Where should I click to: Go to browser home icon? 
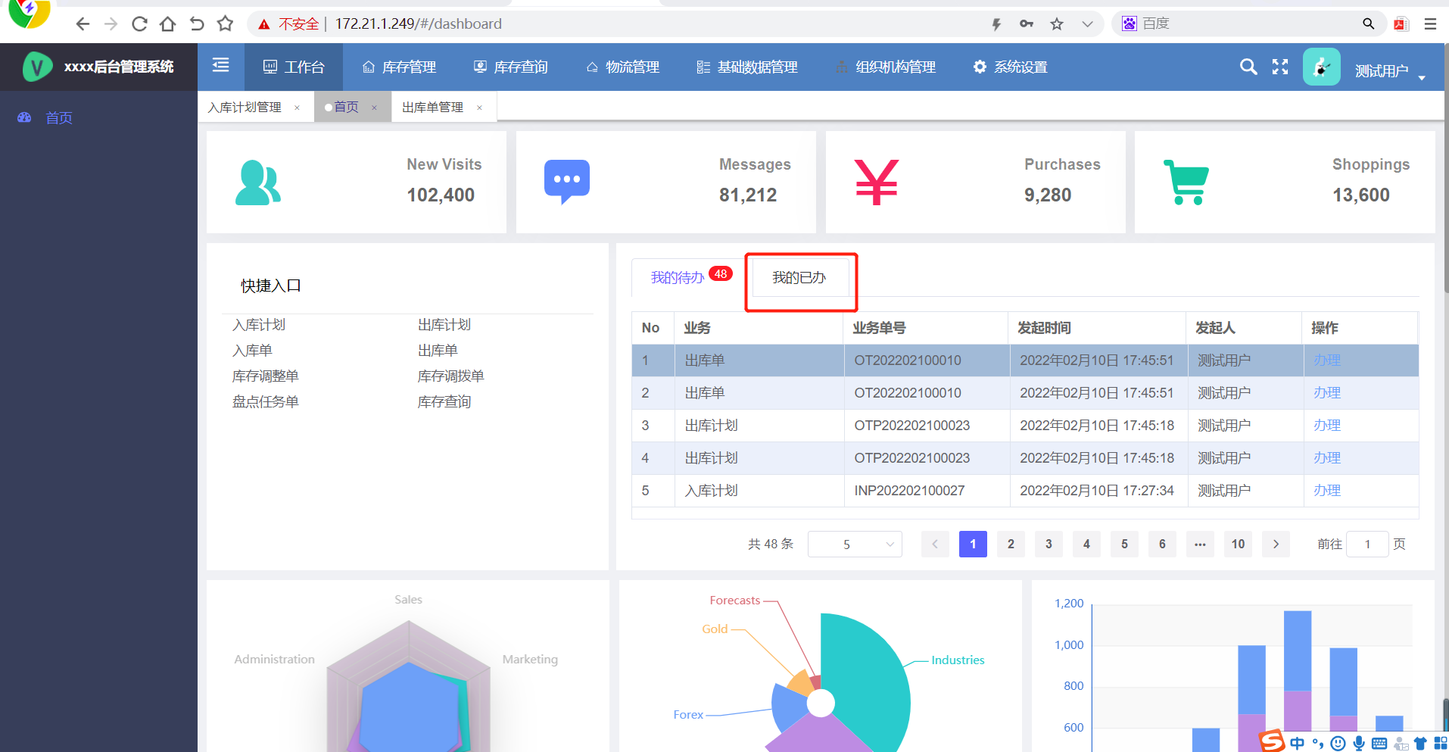(168, 24)
